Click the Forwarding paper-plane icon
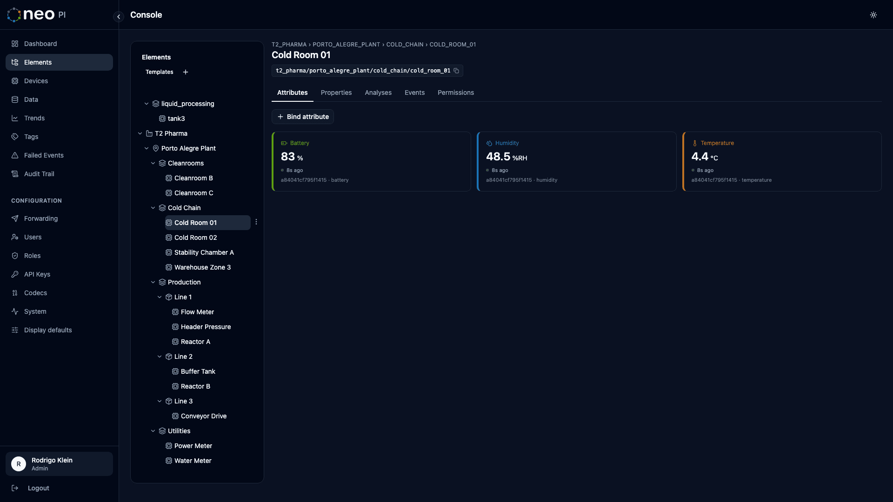The image size is (893, 502). (x=15, y=218)
